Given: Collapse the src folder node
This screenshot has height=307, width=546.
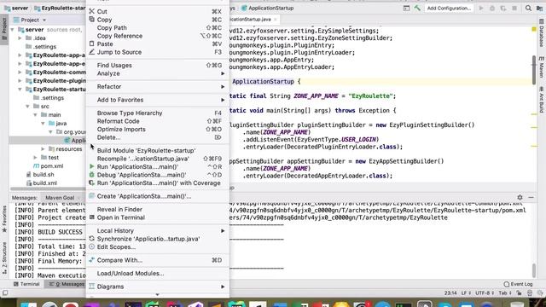Looking at the screenshot, I should click(28, 107).
